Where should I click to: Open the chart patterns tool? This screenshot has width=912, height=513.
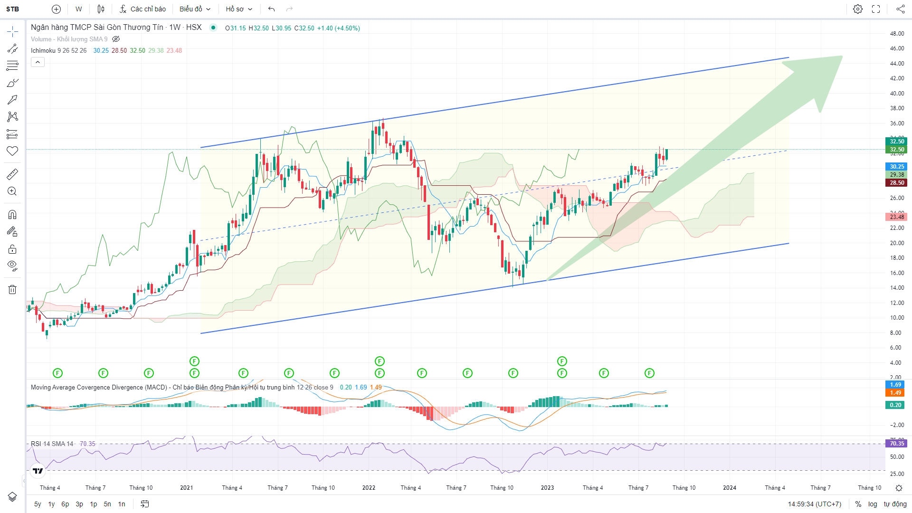12,116
